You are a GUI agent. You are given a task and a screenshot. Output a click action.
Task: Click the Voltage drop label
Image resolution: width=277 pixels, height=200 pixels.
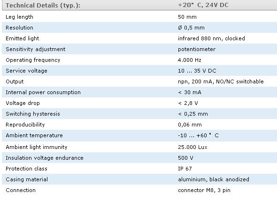pos(23,103)
